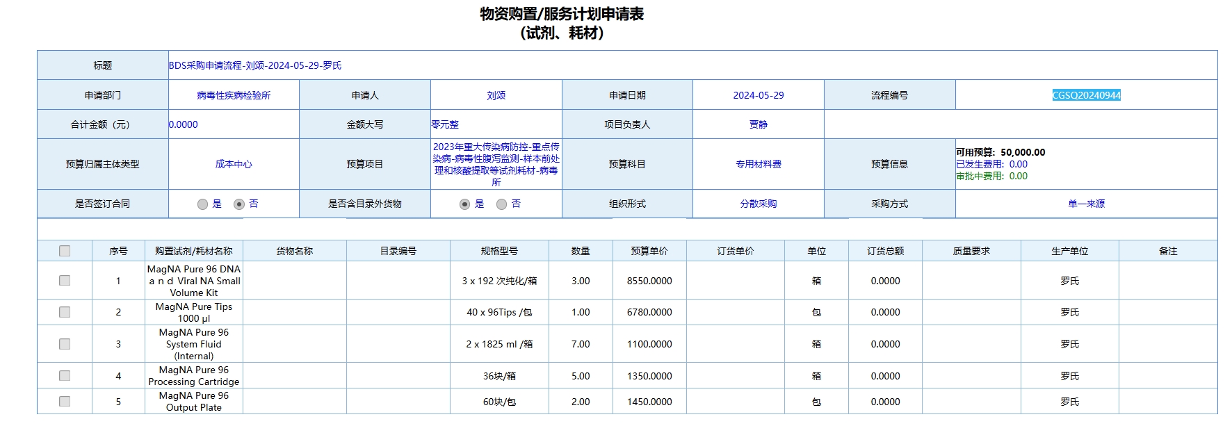This screenshot has width=1232, height=426.
Task: Click highlighted process number CGSQ20240944
Action: pyautogui.click(x=1086, y=95)
